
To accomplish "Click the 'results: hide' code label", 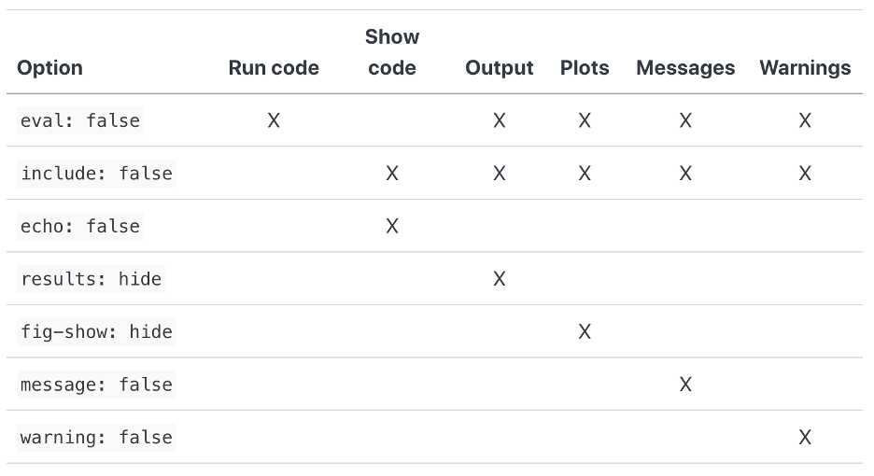I will pos(91,279).
